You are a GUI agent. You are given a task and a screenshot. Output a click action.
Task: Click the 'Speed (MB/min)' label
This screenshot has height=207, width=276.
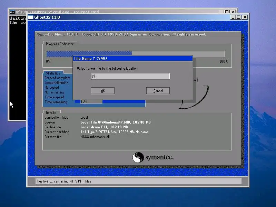(56, 82)
